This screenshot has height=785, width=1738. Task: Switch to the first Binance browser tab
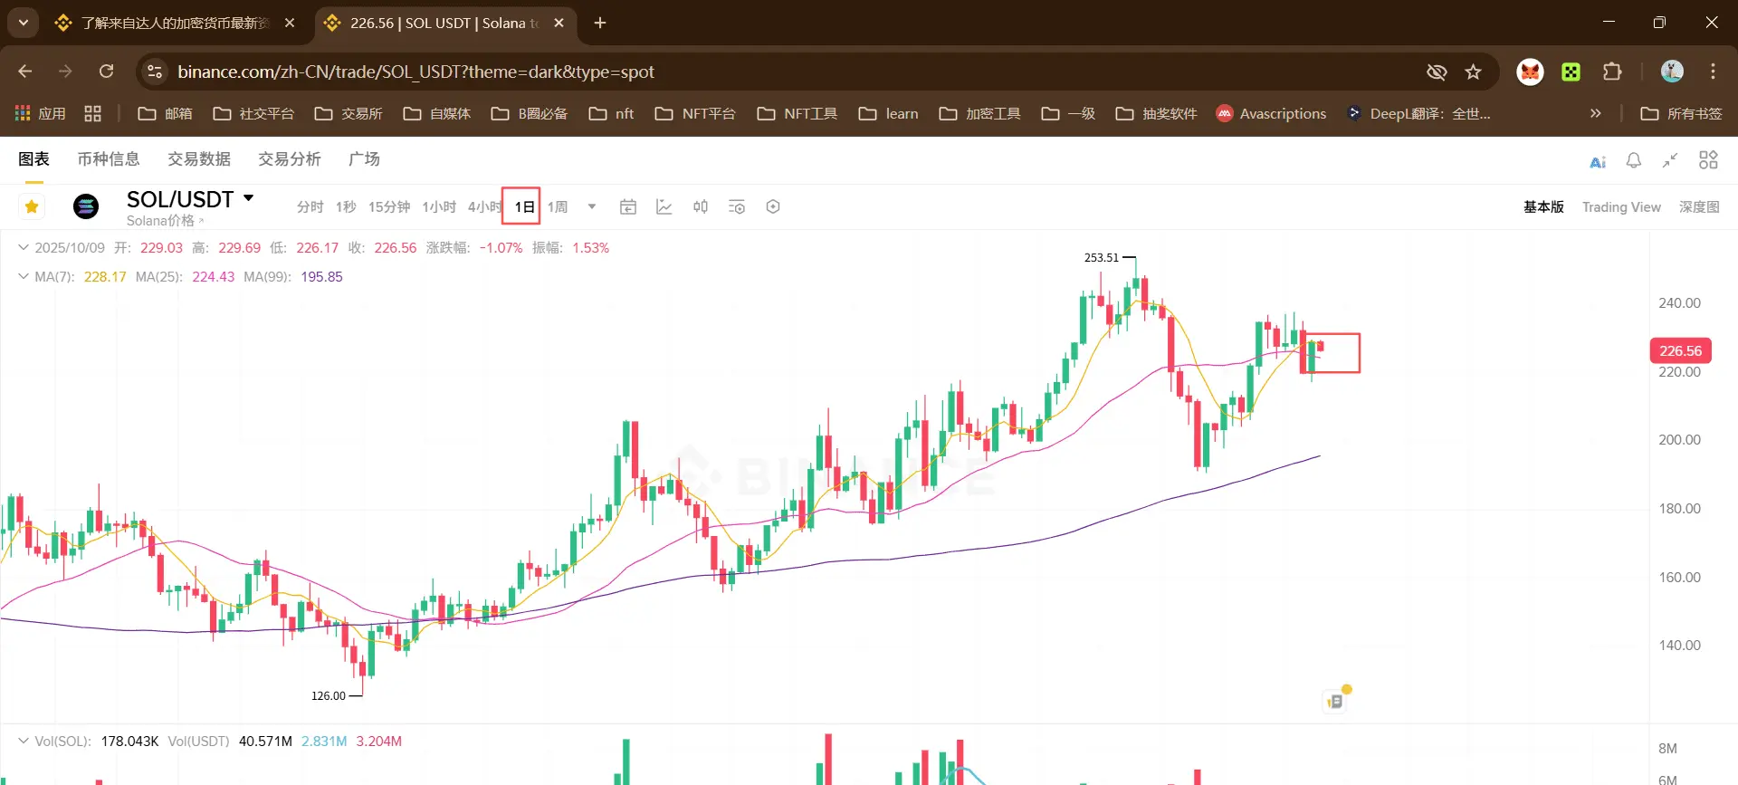[x=174, y=23]
